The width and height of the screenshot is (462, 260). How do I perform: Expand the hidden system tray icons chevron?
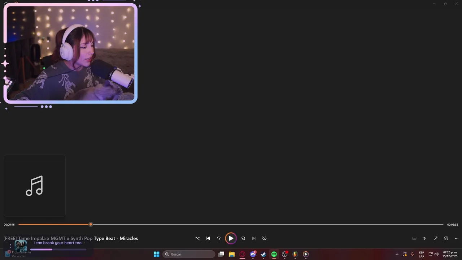(397, 254)
